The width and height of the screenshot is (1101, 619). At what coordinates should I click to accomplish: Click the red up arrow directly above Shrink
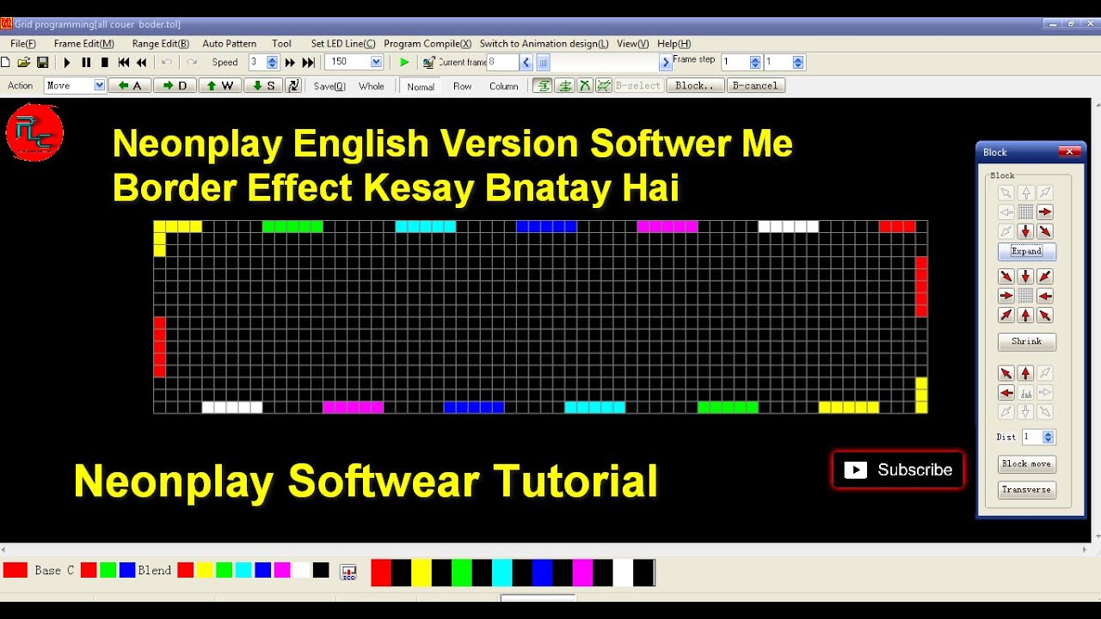(1025, 316)
